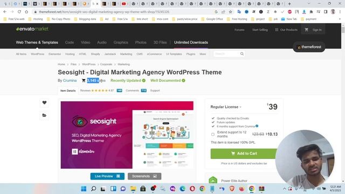345x194 pixels.
Task: Click the info icon beside 6 months support
Action: click(x=257, y=126)
